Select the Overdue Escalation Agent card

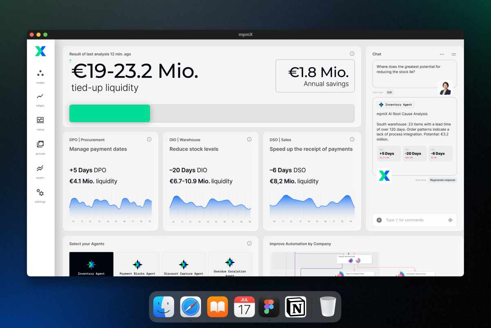(x=230, y=264)
